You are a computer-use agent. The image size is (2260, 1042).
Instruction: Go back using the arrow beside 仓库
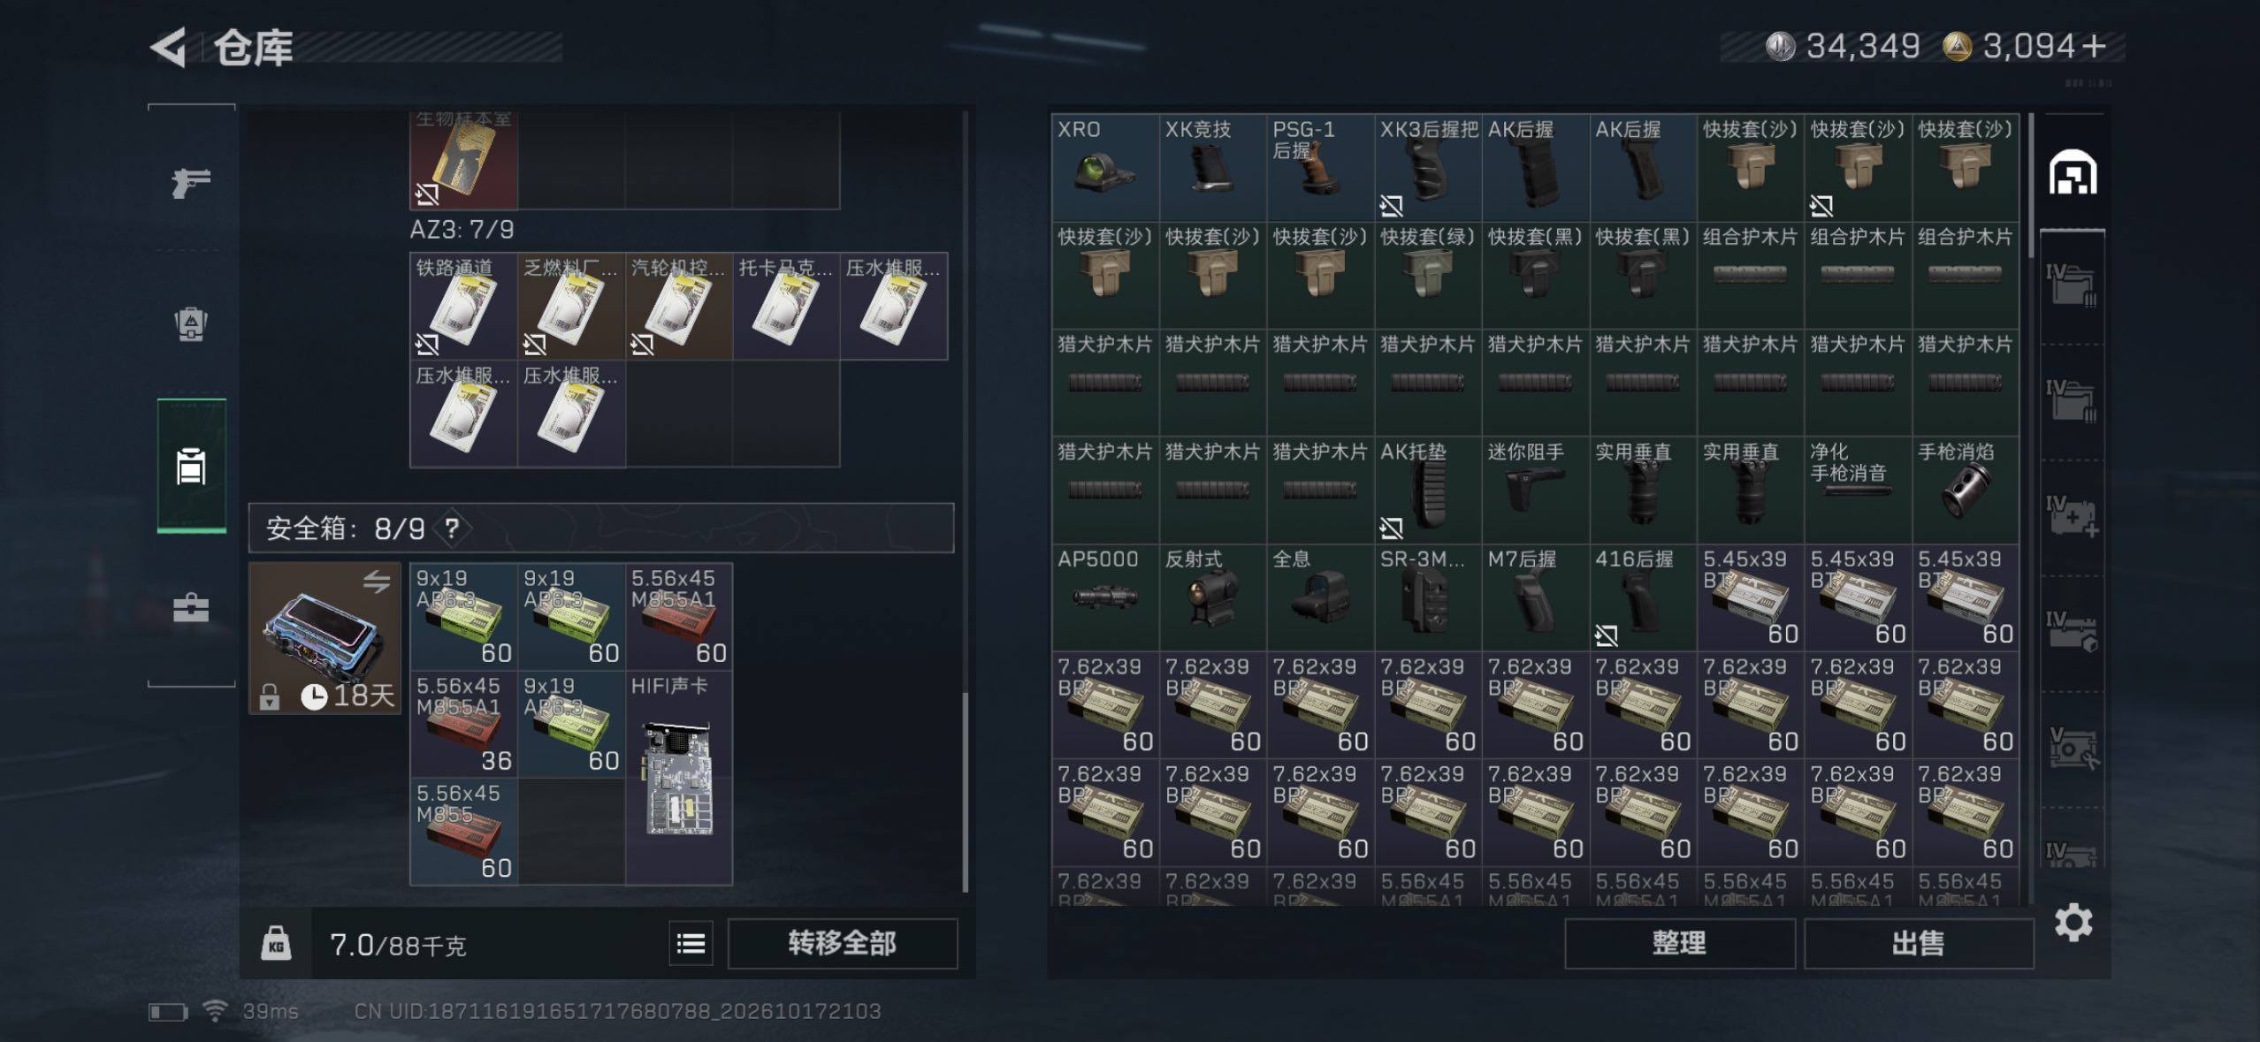tap(168, 47)
